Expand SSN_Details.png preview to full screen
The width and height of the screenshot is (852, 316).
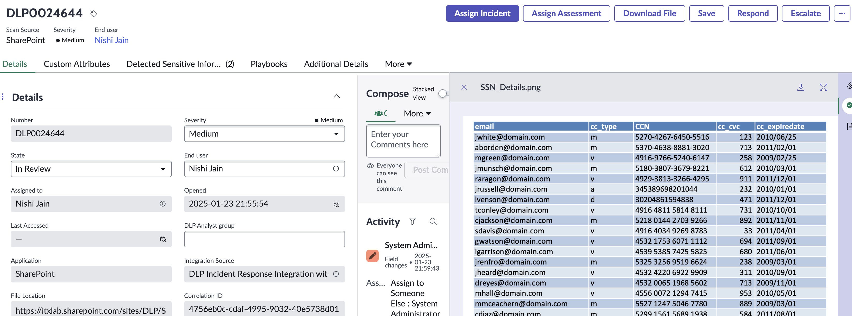tap(823, 87)
